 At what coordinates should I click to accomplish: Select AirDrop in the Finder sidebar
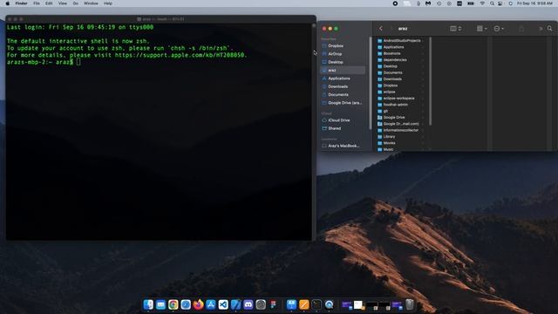pos(343,54)
